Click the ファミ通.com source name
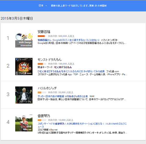Screen dimensions: 146x144 (113, 71)
